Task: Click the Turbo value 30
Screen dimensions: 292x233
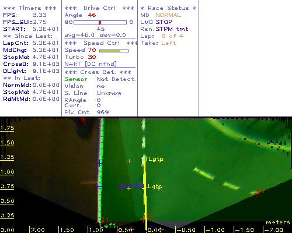Action: click(92, 57)
